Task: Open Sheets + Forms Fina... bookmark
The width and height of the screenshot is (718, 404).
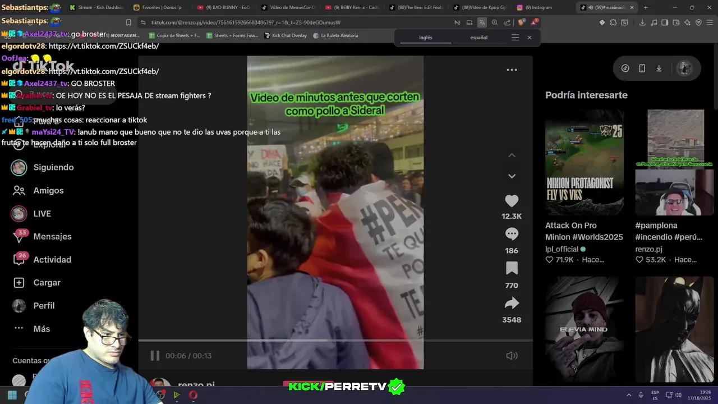Action: (232, 35)
